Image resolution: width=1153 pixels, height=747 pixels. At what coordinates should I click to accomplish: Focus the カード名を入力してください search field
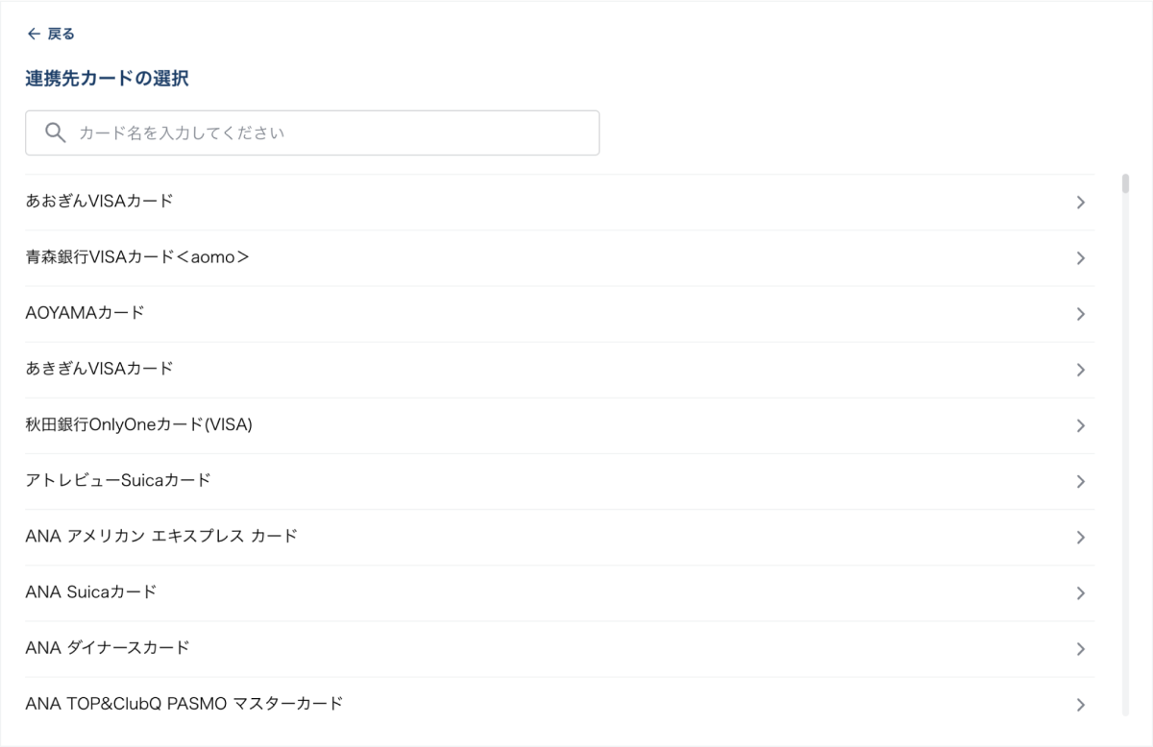click(327, 133)
